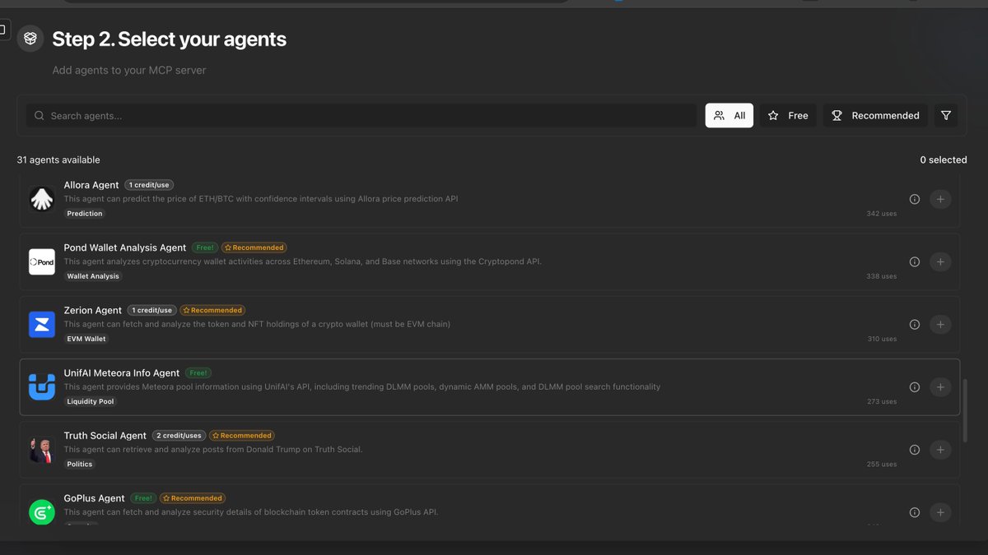Click the Truth Social Agent title
Image resolution: width=988 pixels, height=555 pixels.
click(105, 436)
